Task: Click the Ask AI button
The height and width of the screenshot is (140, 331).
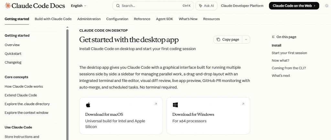Action: click(207, 6)
